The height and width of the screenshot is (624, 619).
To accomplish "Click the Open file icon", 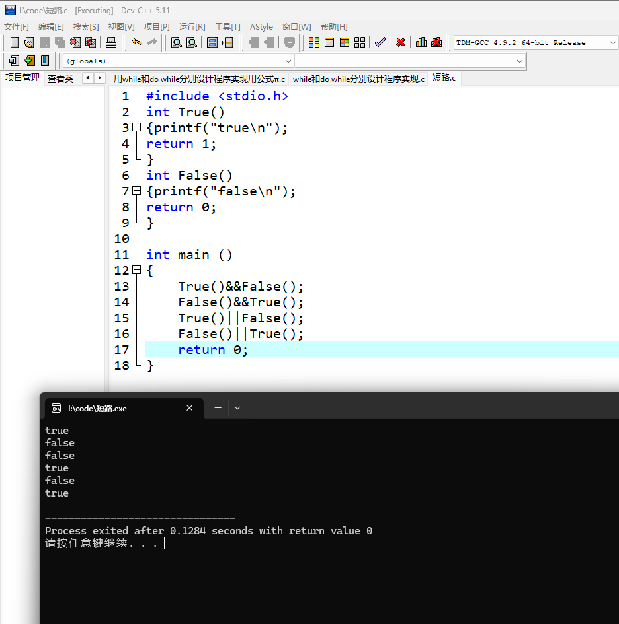I will pos(29,42).
